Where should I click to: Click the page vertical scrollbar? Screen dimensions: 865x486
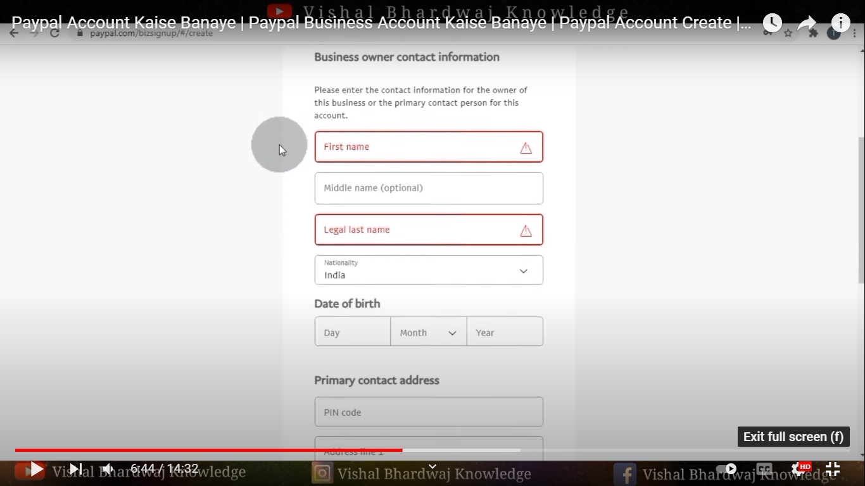point(861,209)
